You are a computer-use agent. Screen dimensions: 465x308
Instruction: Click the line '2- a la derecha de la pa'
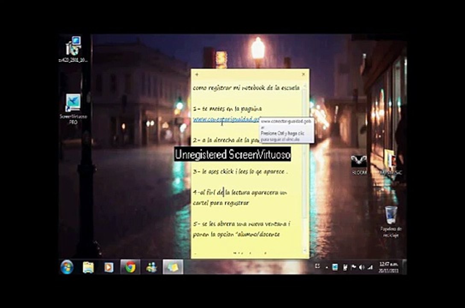(226, 140)
